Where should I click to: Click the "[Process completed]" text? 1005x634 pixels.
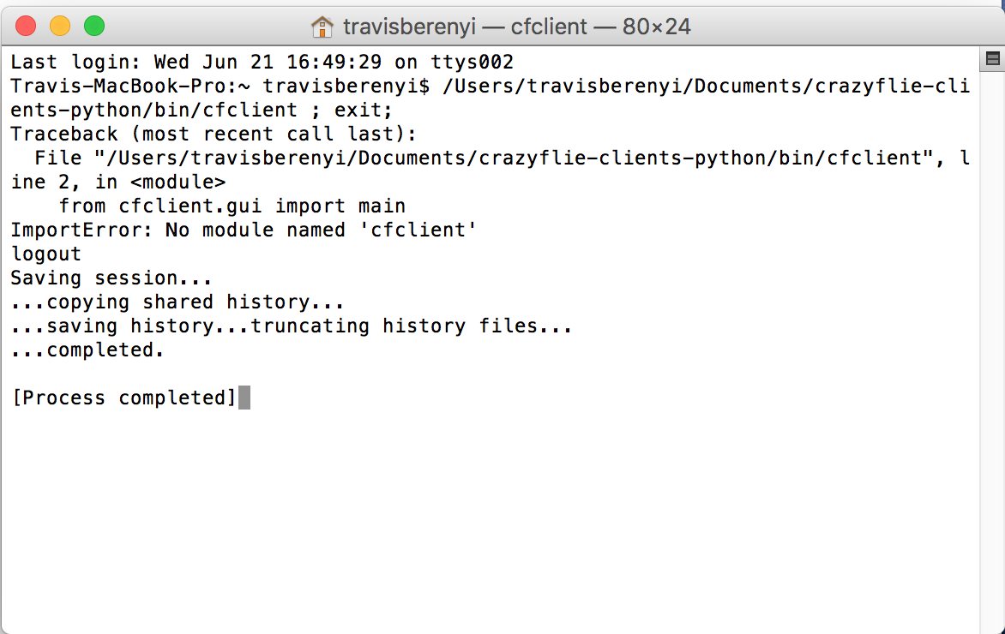(123, 398)
